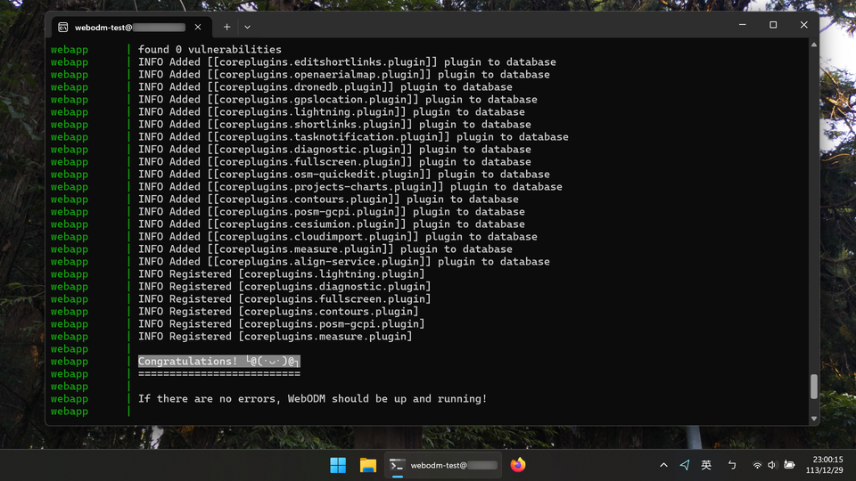Click 'Registered [coreplugins.diagnostic.plugin]' line
This screenshot has width=856, height=481.
284,287
